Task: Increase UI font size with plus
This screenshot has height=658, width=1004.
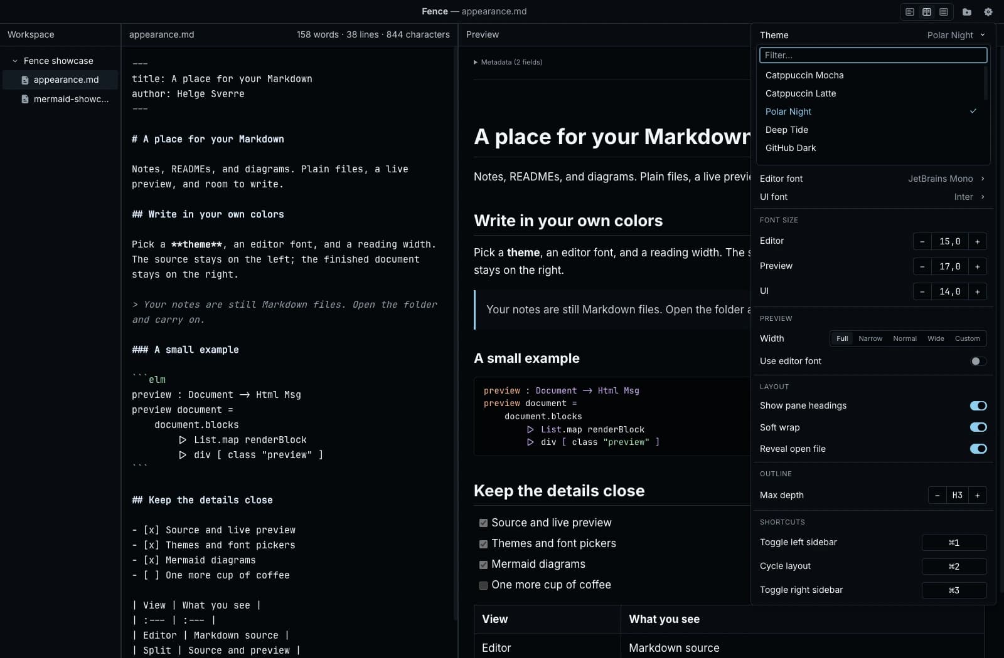Action: tap(977, 291)
